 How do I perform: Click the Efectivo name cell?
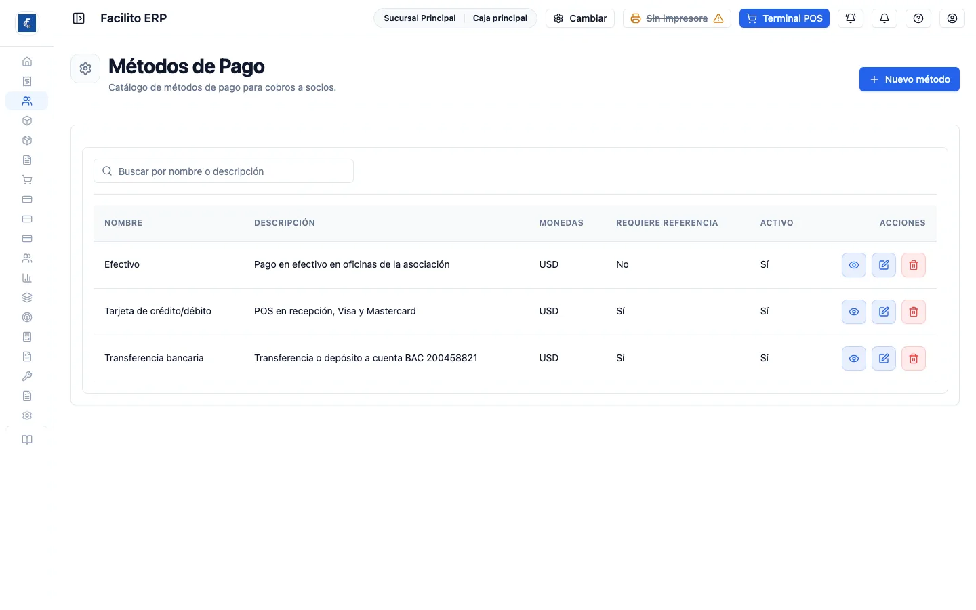tap(122, 264)
